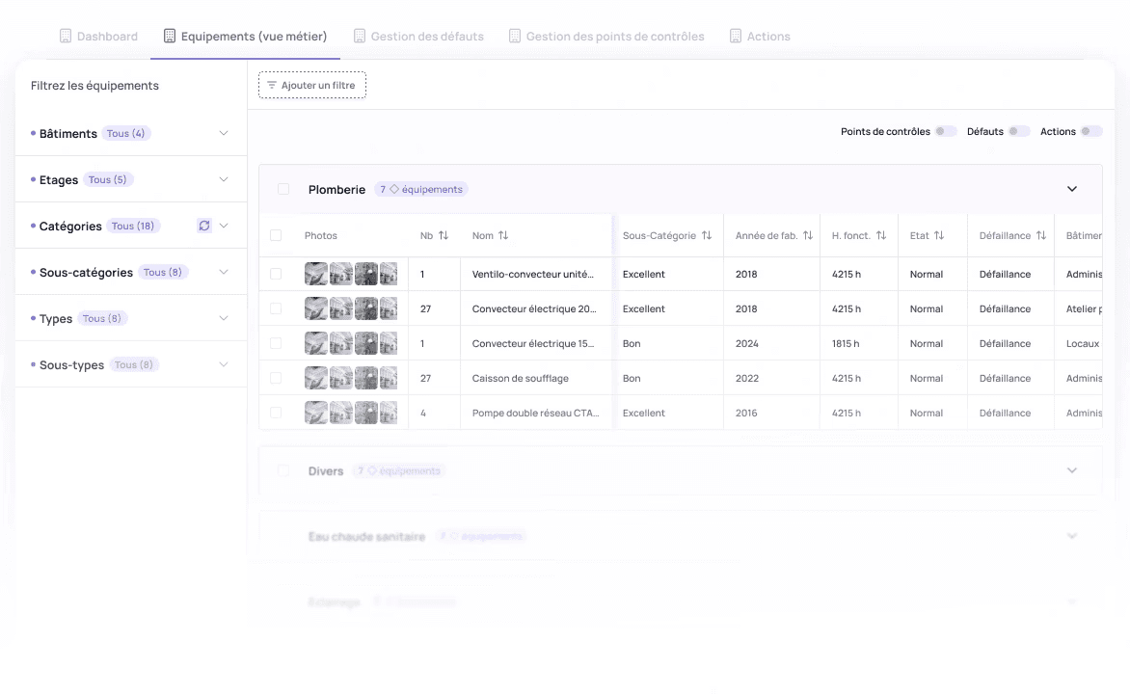This screenshot has width=1130, height=695.
Task: Expand the Etages filter chevron
Action: click(224, 179)
